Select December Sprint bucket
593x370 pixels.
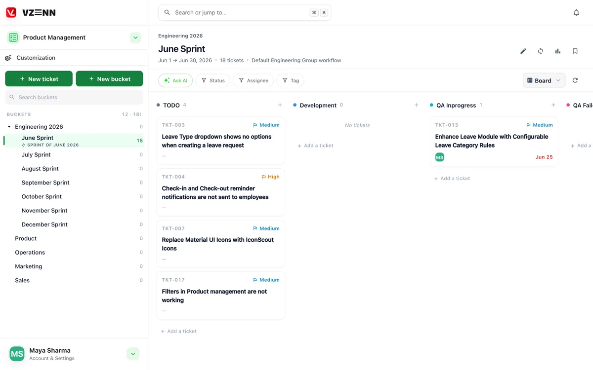pyautogui.click(x=74, y=224)
